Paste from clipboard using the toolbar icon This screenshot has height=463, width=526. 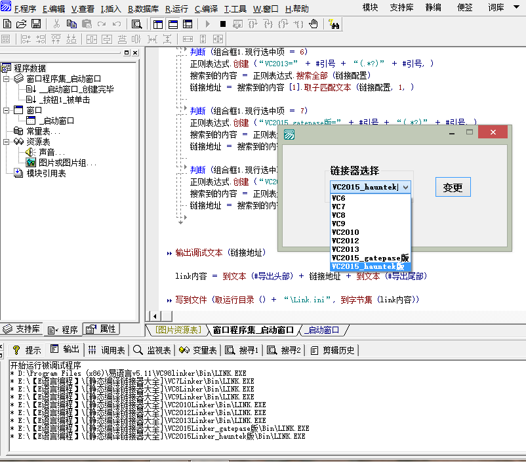[87, 24]
